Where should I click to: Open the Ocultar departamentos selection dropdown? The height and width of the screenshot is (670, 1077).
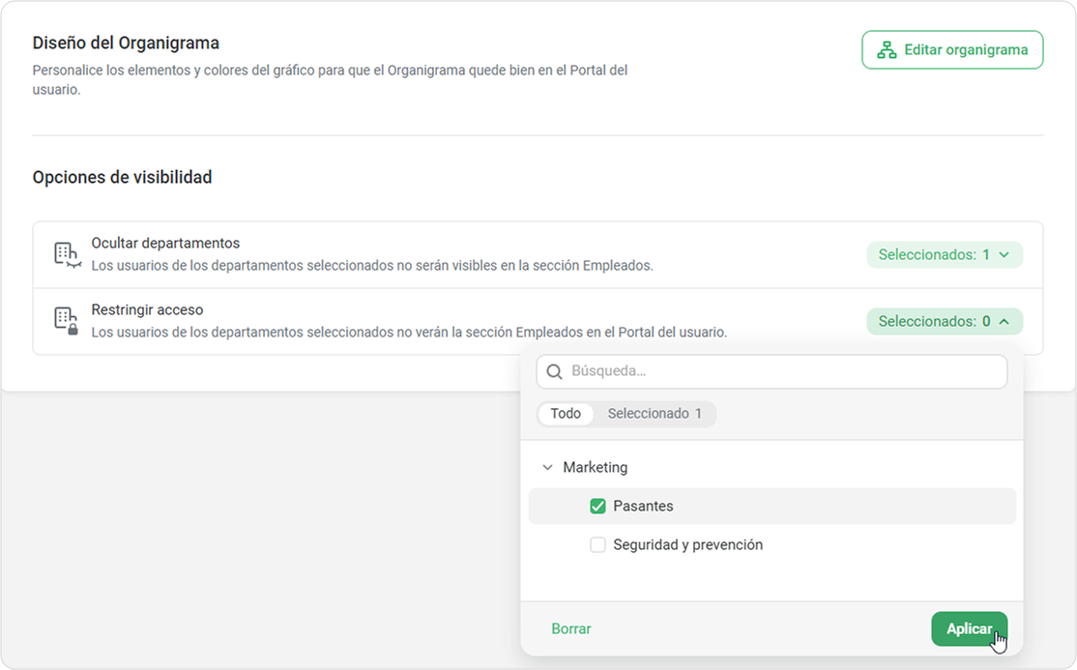(944, 255)
